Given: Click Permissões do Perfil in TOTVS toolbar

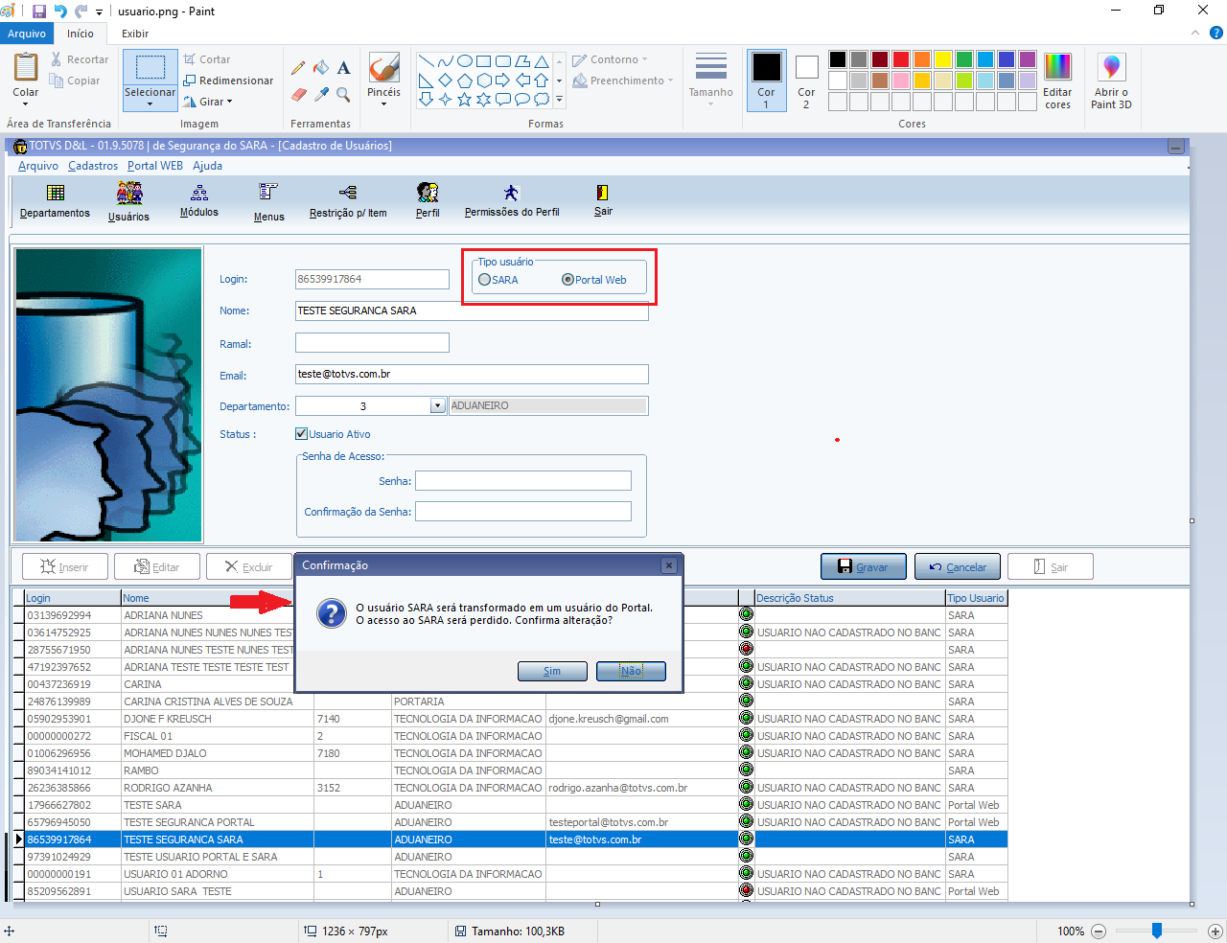Looking at the screenshot, I should (512, 201).
